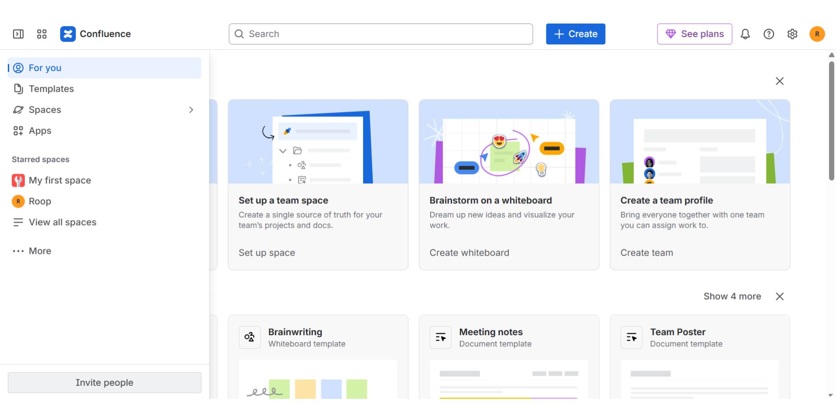Viewport: 836px width, 418px height.
Task: Open notifications bell
Action: pyautogui.click(x=745, y=34)
